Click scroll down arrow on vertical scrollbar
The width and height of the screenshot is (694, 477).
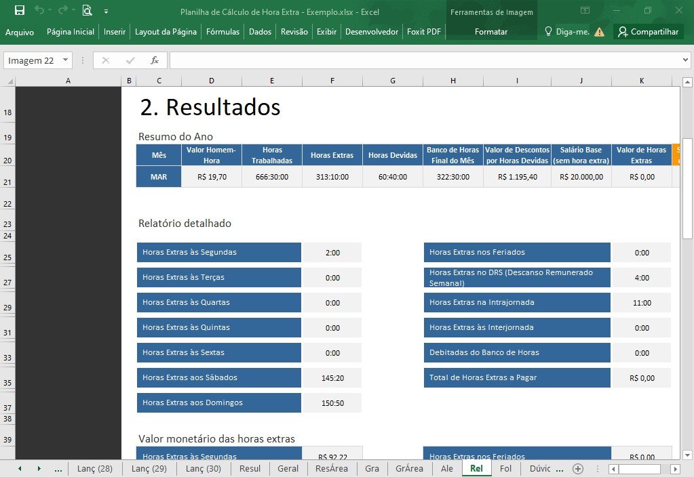click(687, 455)
